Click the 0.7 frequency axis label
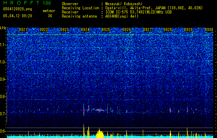 (3, 114)
